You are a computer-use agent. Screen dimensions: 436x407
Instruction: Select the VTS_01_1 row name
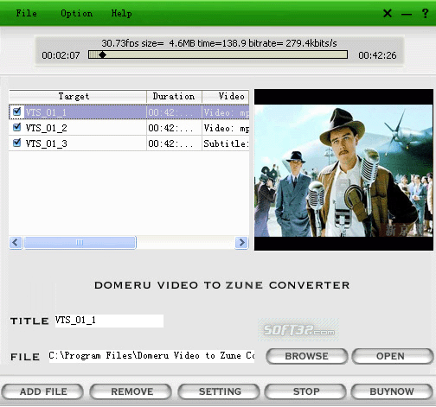(x=46, y=112)
